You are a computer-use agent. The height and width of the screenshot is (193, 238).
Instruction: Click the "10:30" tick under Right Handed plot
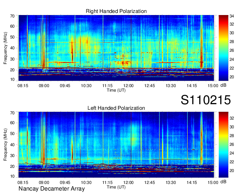[86, 86]
